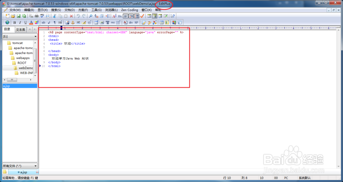Click the Save All icon

(x=24, y=16)
